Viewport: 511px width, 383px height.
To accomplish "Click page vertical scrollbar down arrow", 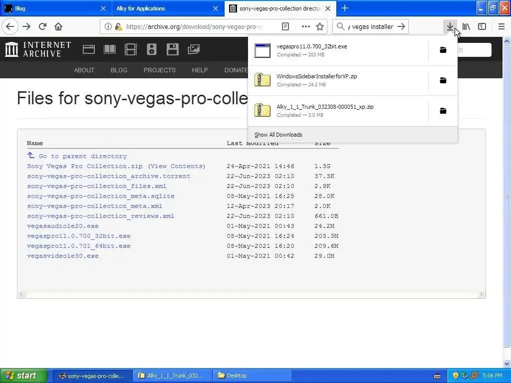I will (507, 364).
